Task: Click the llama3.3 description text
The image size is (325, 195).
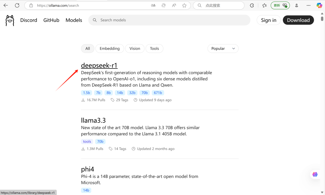Action: (x=140, y=131)
